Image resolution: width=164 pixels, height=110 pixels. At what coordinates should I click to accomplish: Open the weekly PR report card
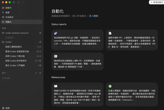pos(132,40)
